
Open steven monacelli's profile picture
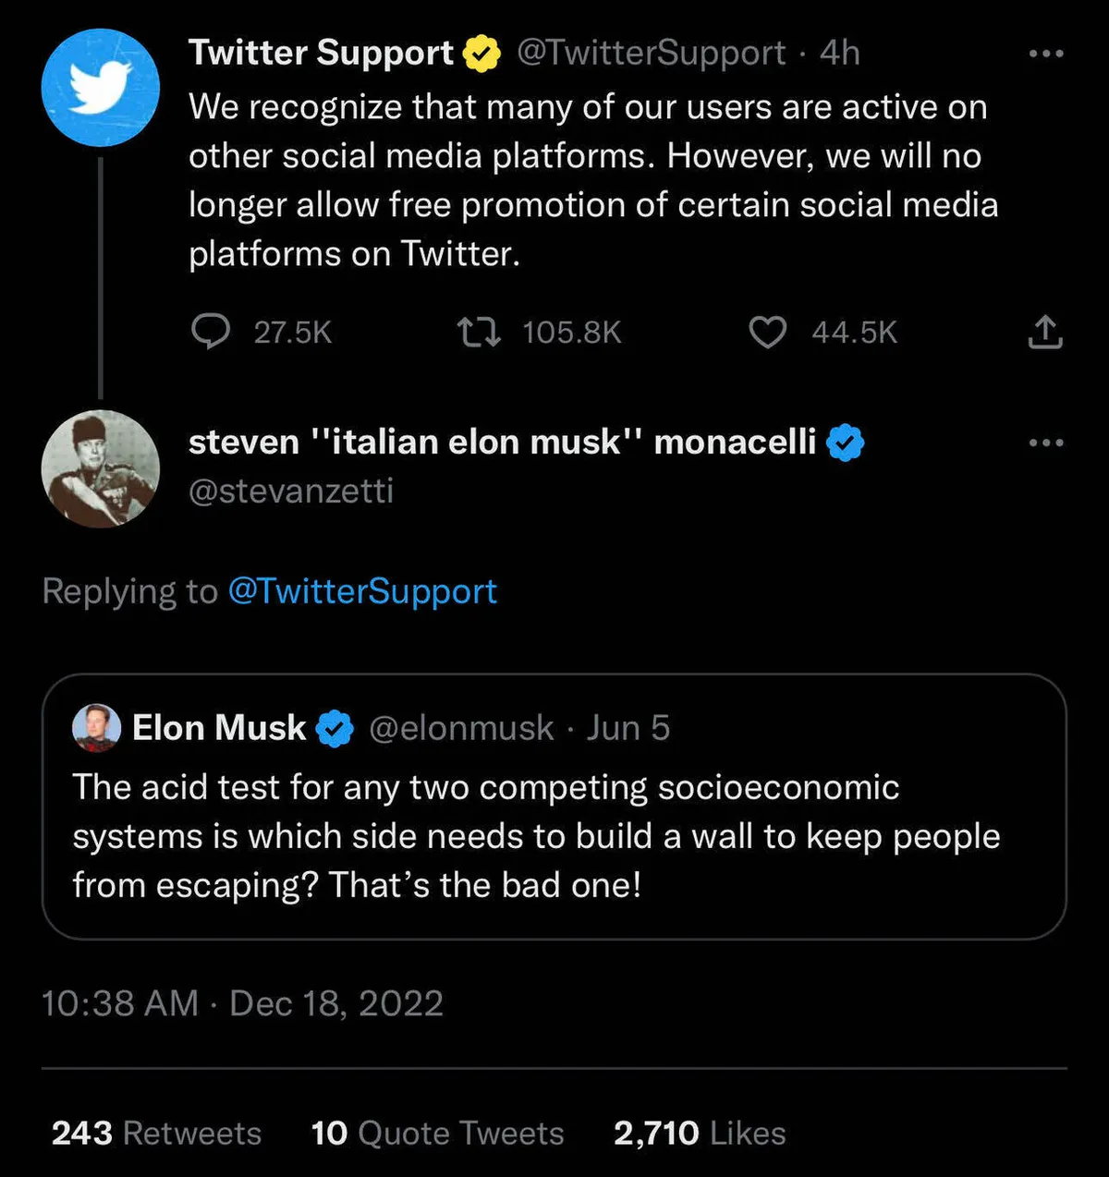(101, 468)
